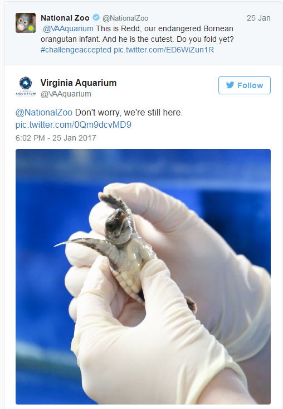This screenshot has height=409, width=283.
Task: Click the gray @NationalZoo handle in header
Action: pyautogui.click(x=125, y=18)
